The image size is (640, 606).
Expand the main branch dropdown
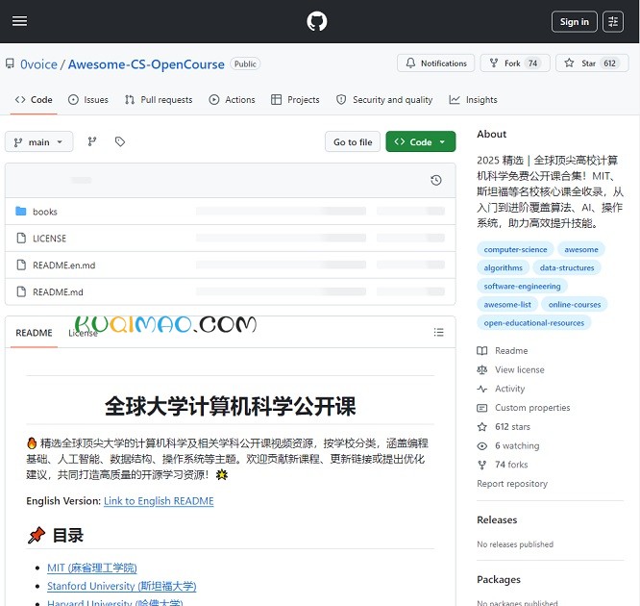point(38,142)
